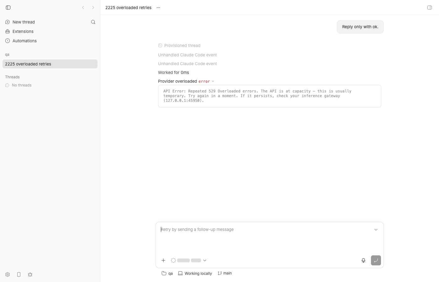Click the API Error message box
439x282 pixels.
click(x=270, y=96)
